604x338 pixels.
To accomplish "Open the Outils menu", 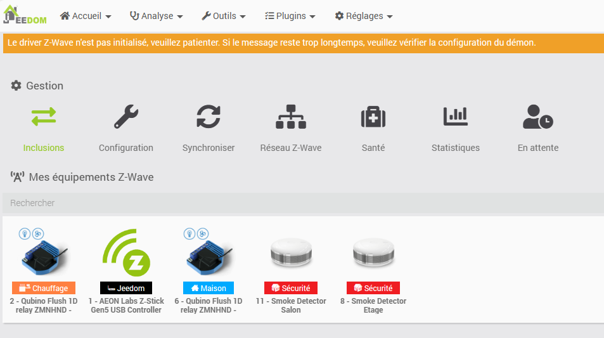I will click(x=224, y=16).
